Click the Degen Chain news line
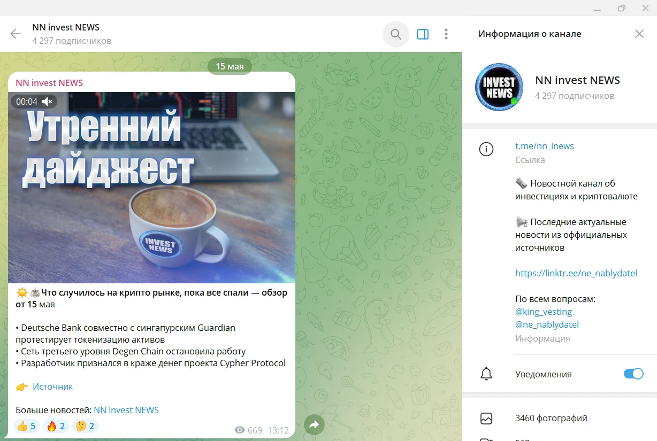 click(131, 351)
